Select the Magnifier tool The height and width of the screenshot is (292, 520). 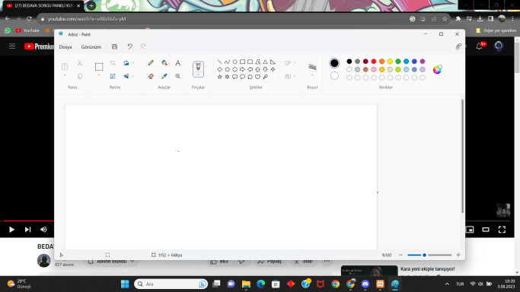(x=177, y=77)
